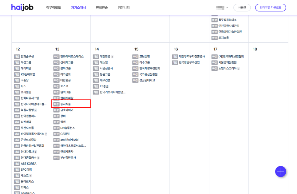Click the 노벨리스코리아 posting
This screenshot has width=297, height=194.
[x=227, y=69]
